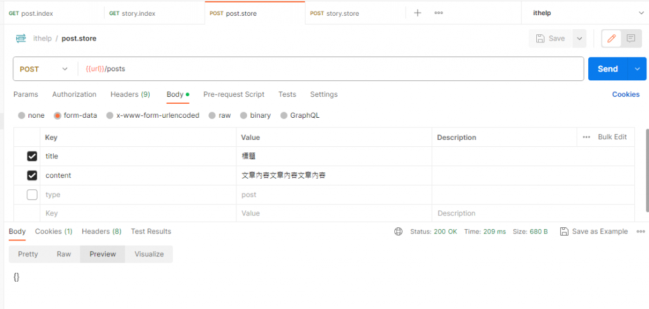
Task: Select the form-data radio option
Action: [58, 115]
